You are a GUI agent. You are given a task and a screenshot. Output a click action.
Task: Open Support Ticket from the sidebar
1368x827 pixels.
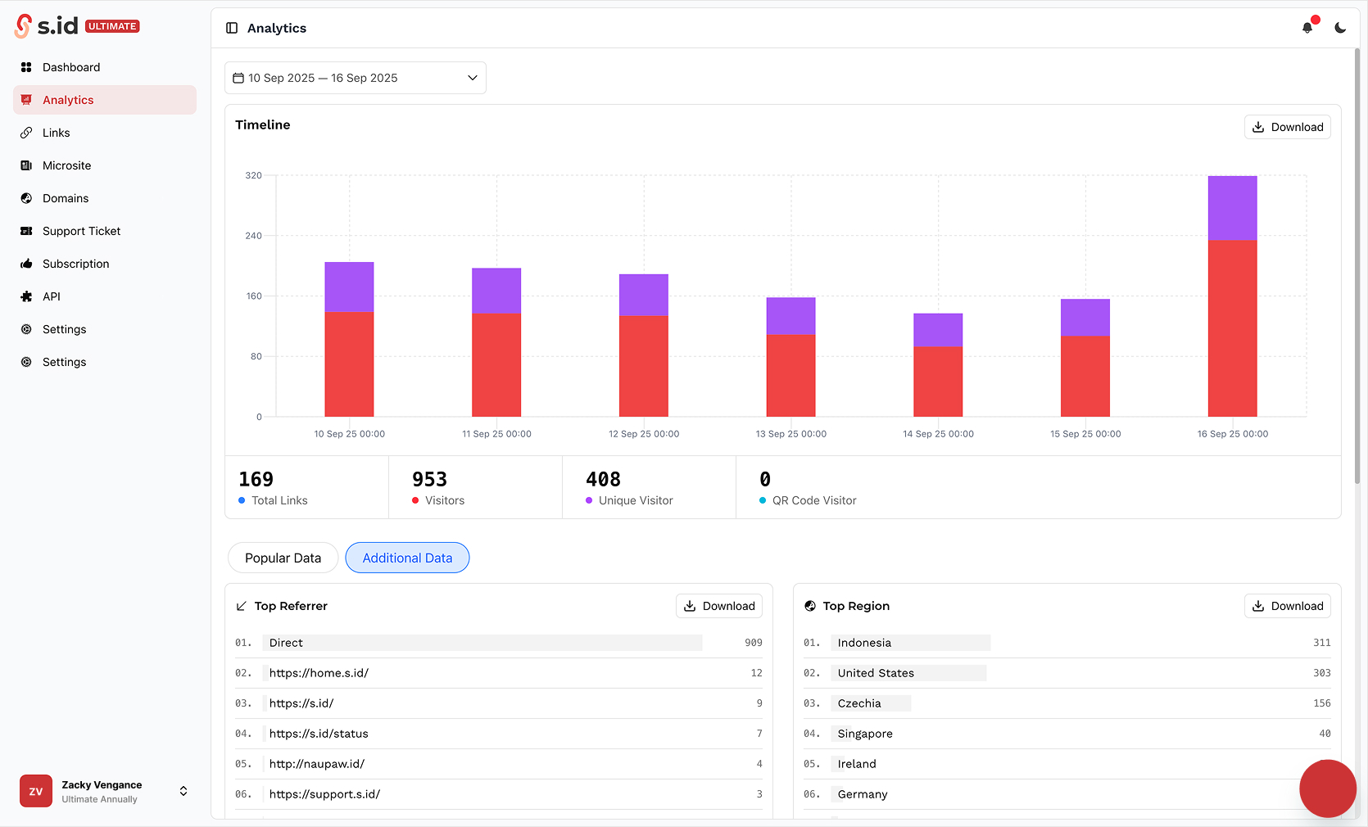click(81, 230)
